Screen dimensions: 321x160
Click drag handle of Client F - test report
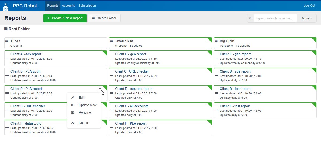pos(216,110)
